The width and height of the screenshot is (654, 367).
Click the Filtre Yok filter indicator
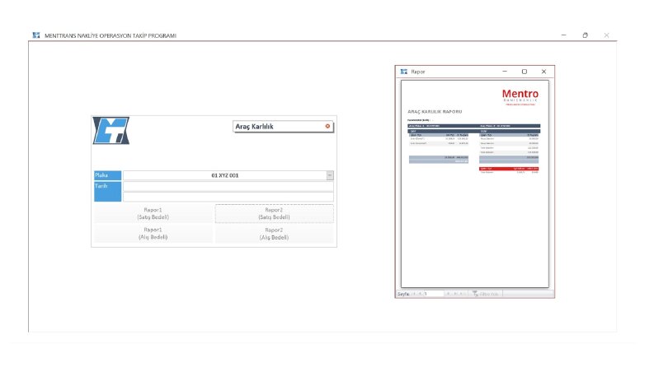click(486, 294)
